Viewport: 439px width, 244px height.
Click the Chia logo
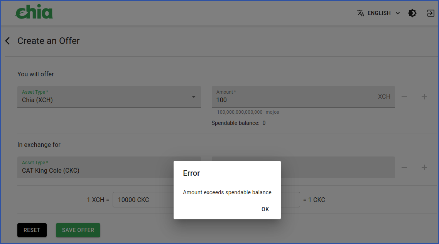pyautogui.click(x=34, y=12)
